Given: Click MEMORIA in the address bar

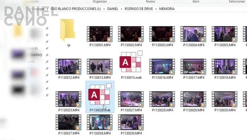Looking at the screenshot, I should [167, 9].
